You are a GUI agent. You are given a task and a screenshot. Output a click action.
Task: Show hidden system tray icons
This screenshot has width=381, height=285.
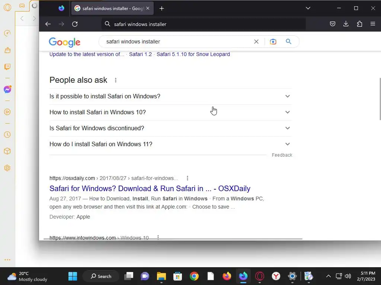tap(328, 276)
